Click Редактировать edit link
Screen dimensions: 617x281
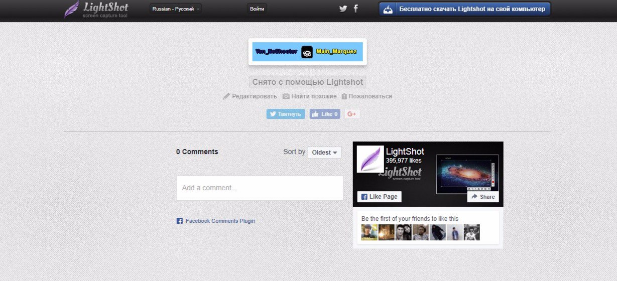point(254,96)
